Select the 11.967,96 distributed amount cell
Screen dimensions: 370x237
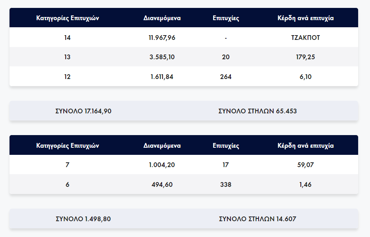(162, 38)
